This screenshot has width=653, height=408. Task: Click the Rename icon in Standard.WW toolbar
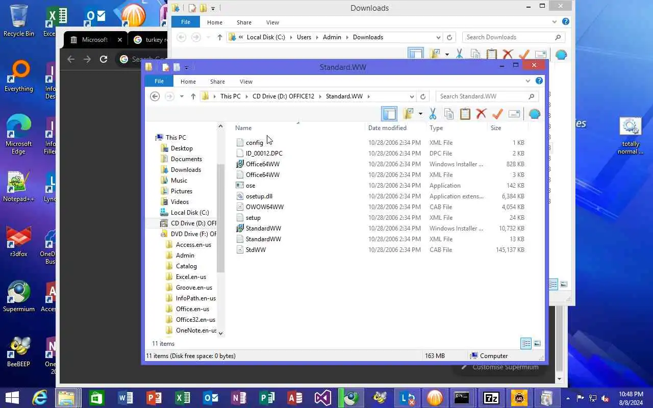pyautogui.click(x=514, y=114)
